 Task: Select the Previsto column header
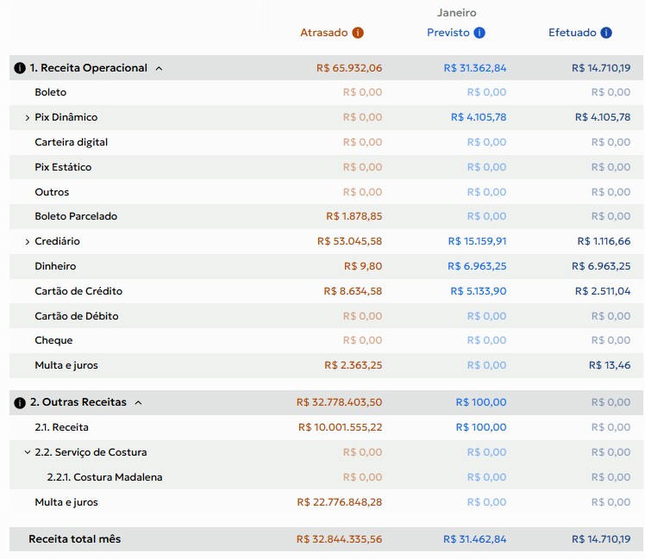pos(448,33)
